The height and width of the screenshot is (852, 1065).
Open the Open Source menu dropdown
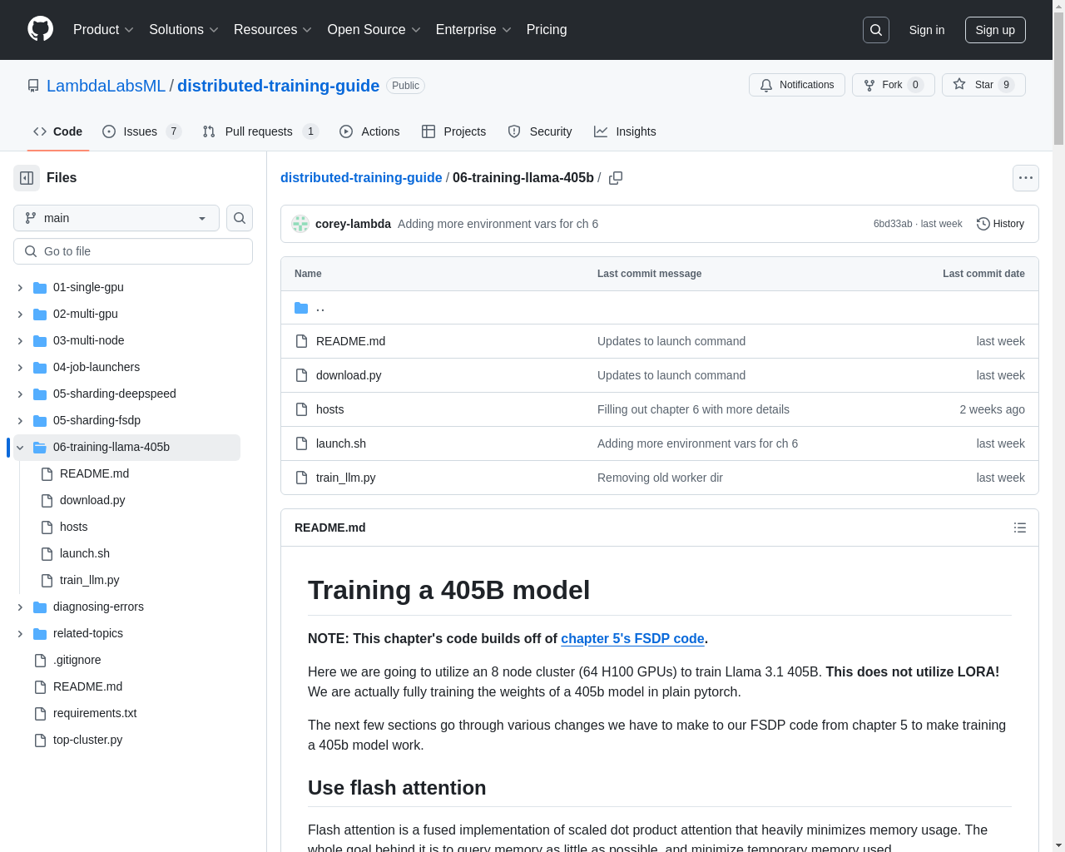[x=374, y=30]
